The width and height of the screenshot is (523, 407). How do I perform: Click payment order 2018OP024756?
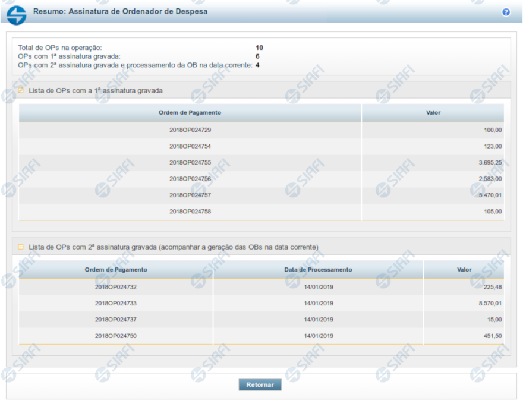pyautogui.click(x=190, y=179)
